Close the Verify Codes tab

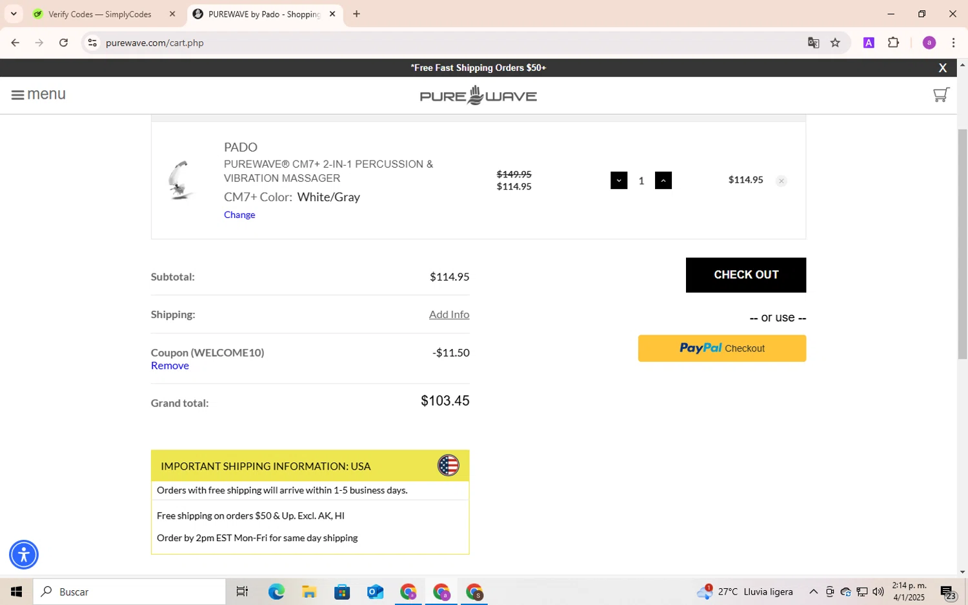172,14
